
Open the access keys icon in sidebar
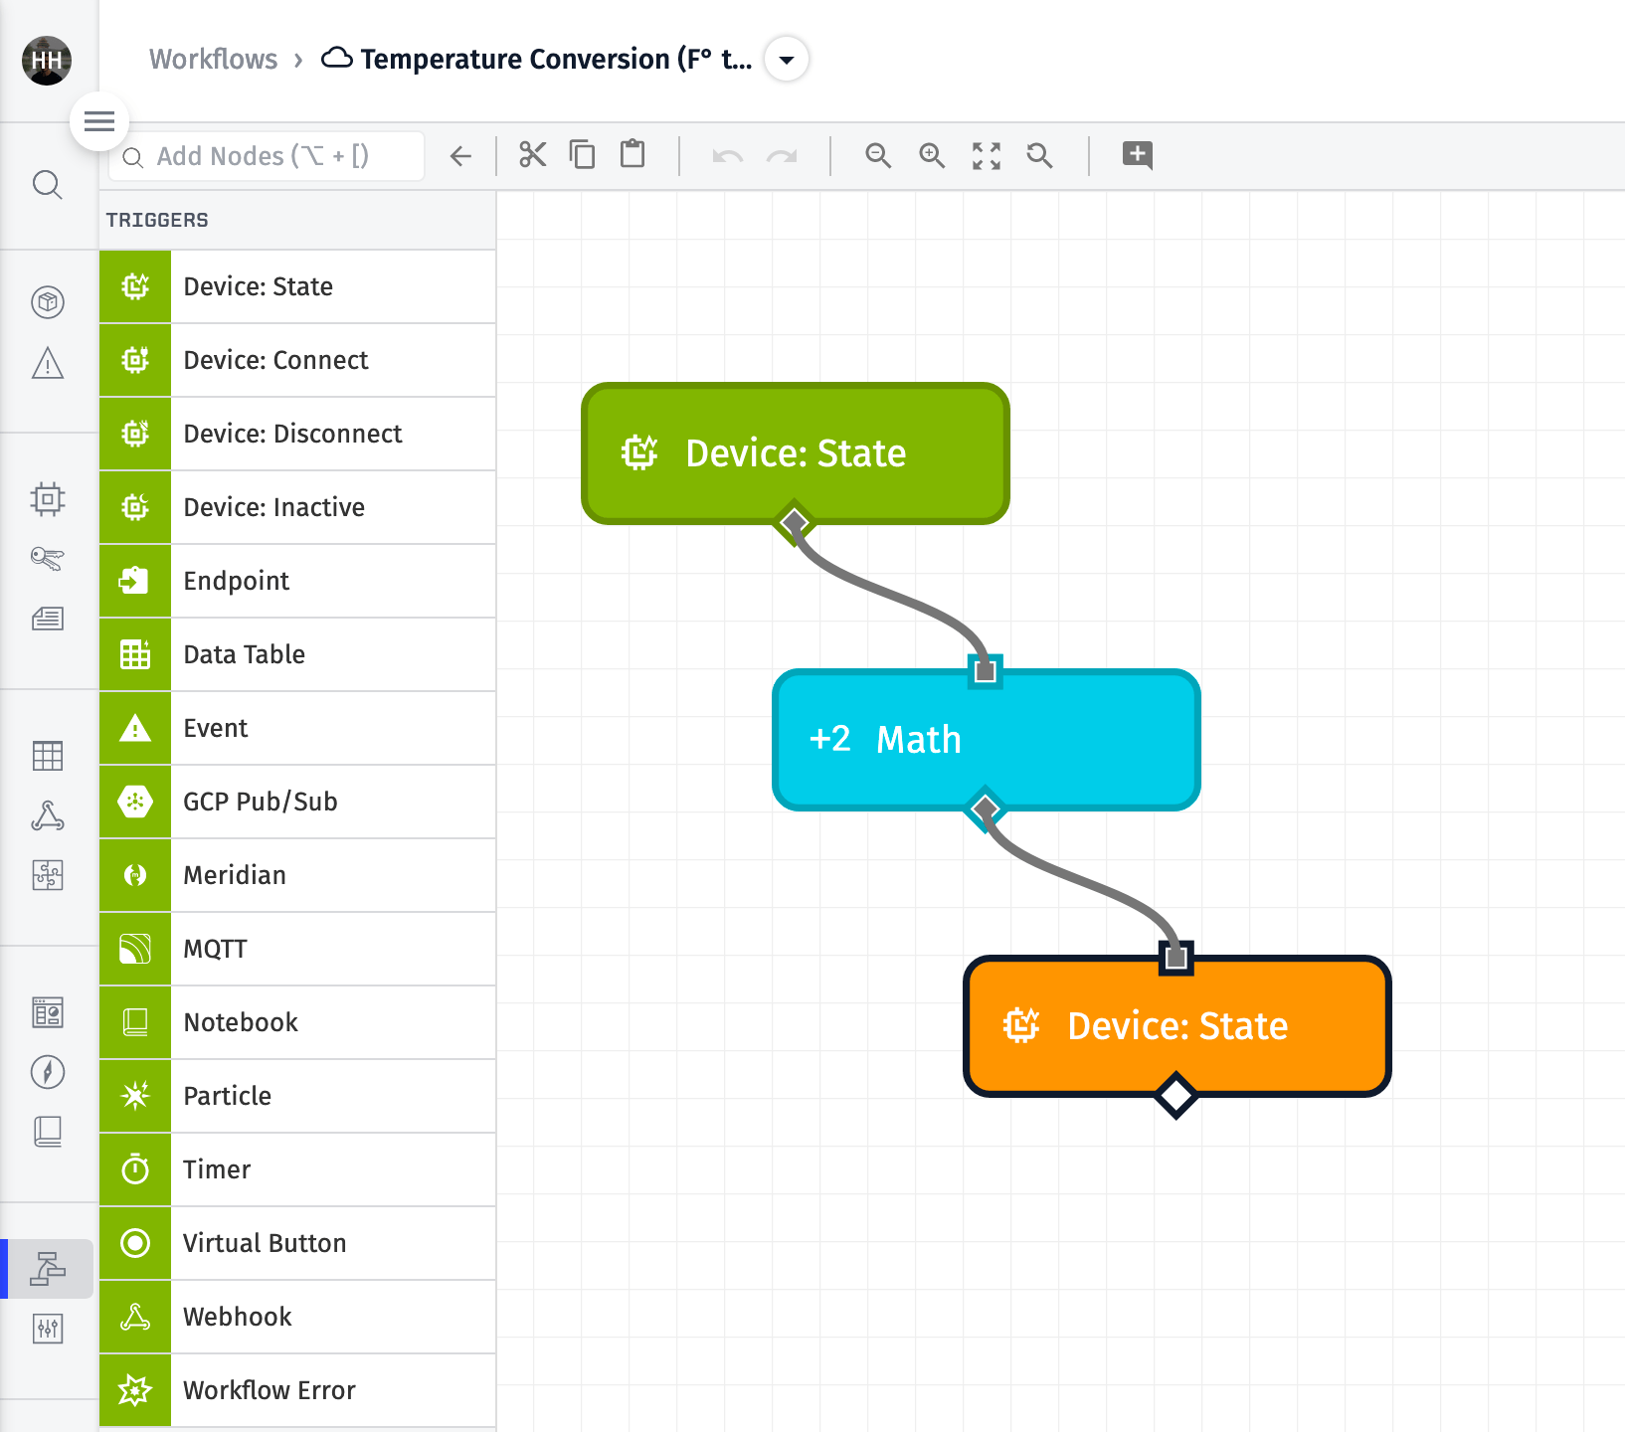pyautogui.click(x=48, y=559)
